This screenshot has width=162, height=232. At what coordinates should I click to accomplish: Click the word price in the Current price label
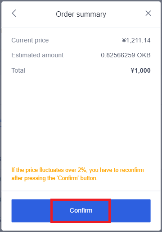point(42,41)
